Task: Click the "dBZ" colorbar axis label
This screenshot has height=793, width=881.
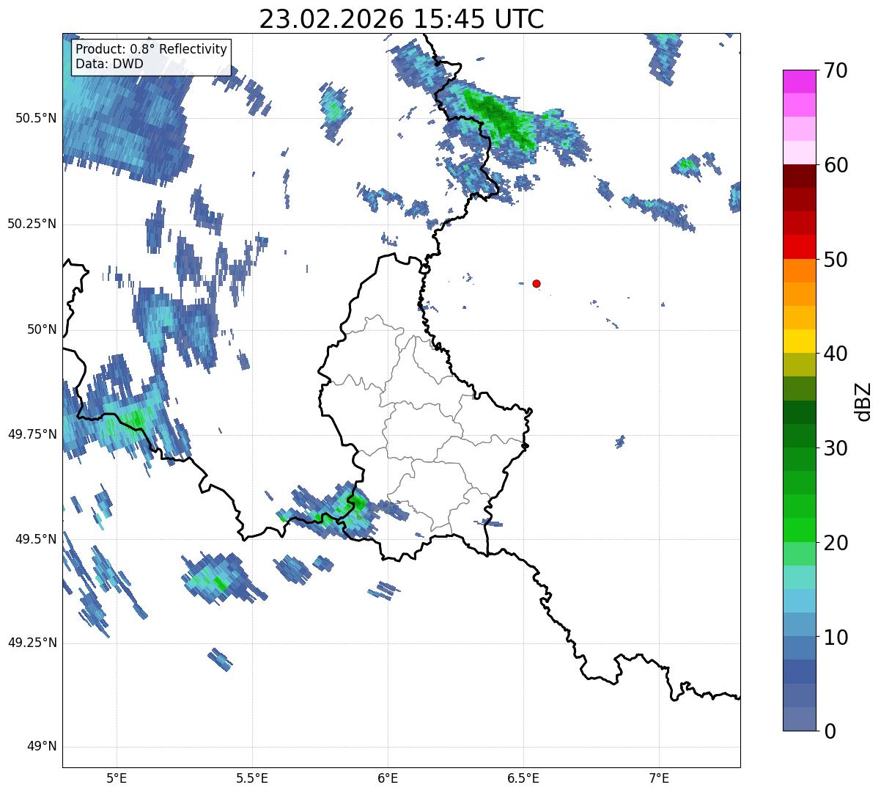Action: click(x=863, y=401)
